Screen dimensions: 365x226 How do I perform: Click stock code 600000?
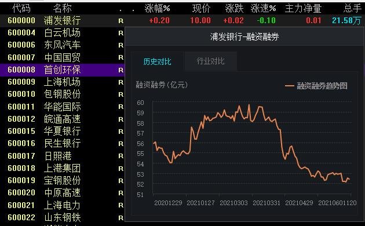click(21, 20)
